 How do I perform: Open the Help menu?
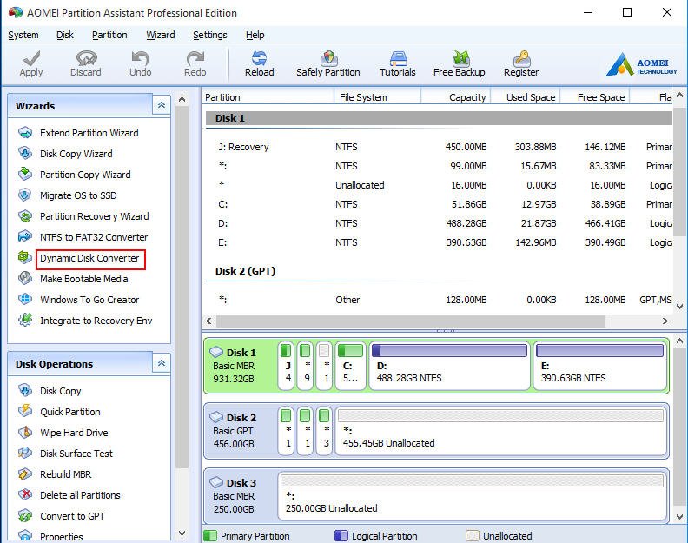(x=255, y=35)
